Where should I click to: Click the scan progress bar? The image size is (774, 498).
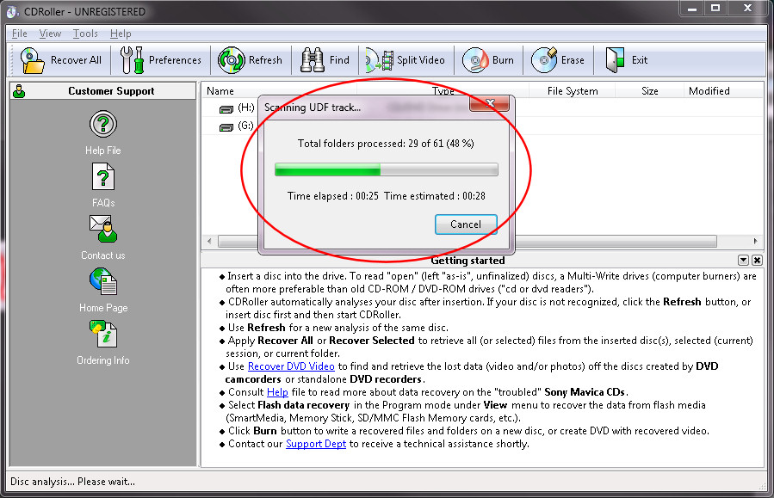(x=387, y=169)
